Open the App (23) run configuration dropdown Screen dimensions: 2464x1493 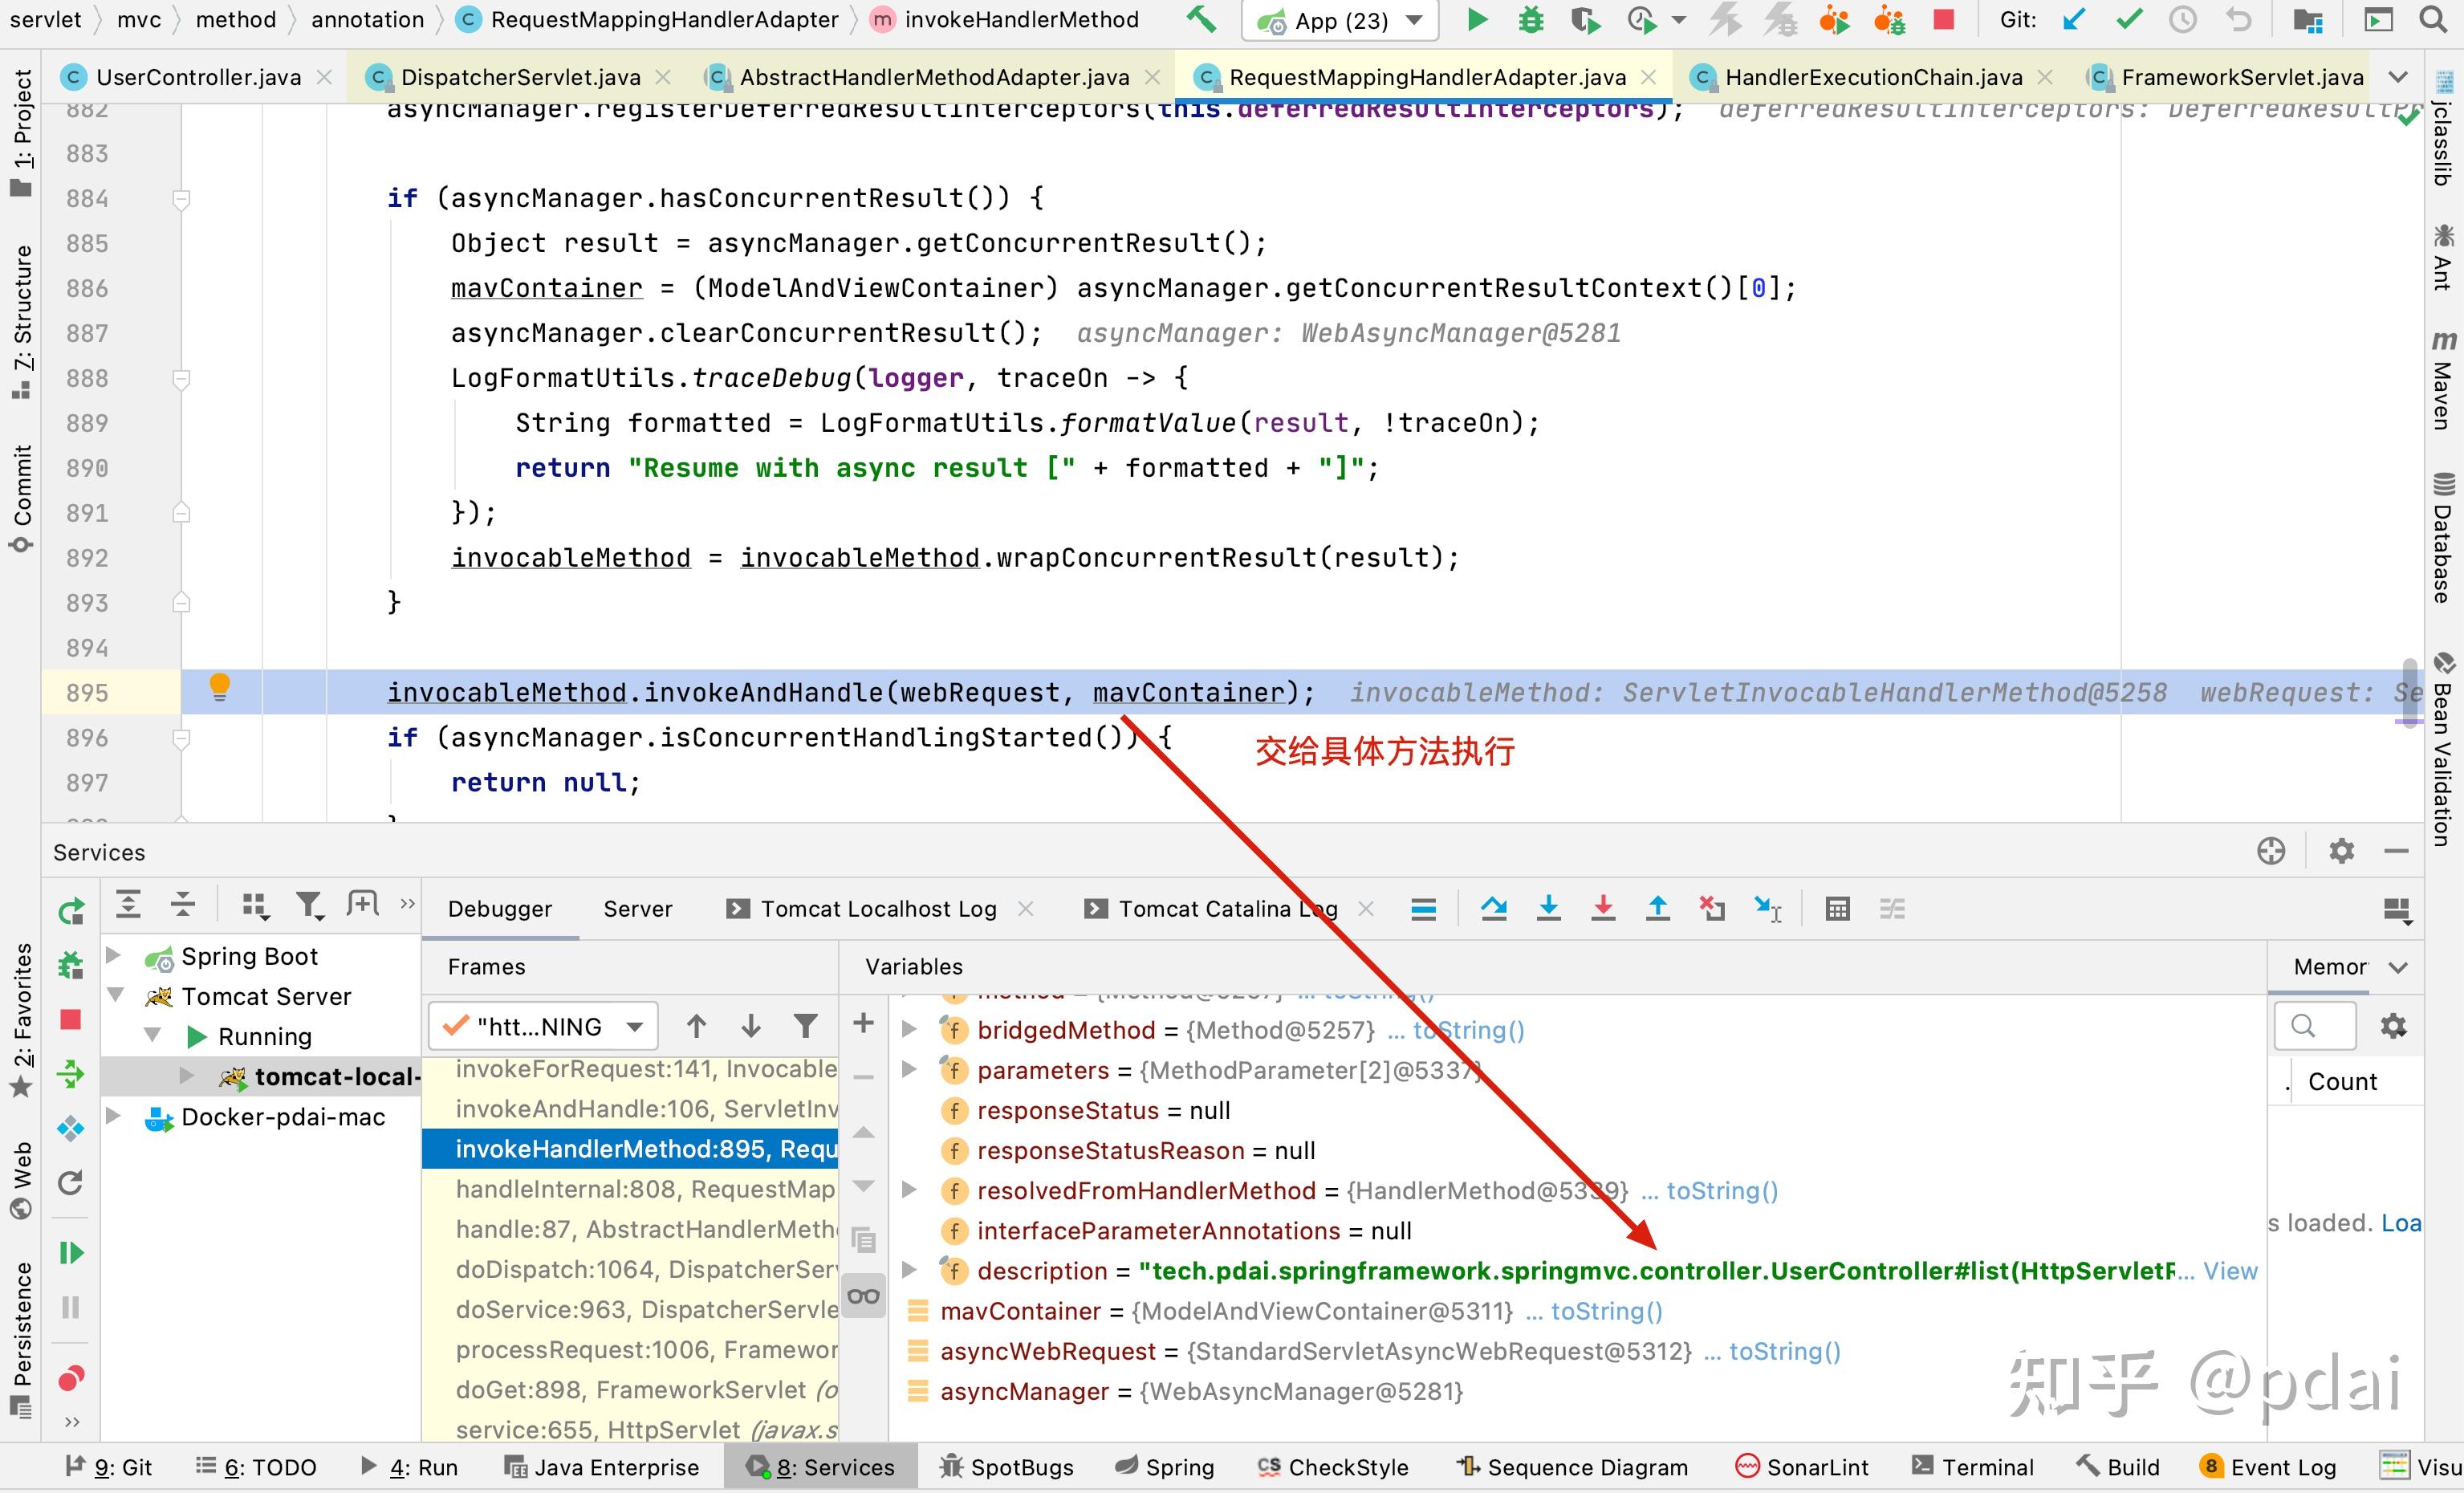[x=1340, y=21]
